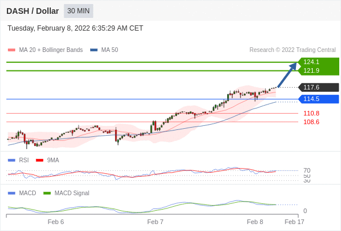Click the Feb 17 date axis marker
The height and width of the screenshot is (231, 341).
[x=294, y=222]
